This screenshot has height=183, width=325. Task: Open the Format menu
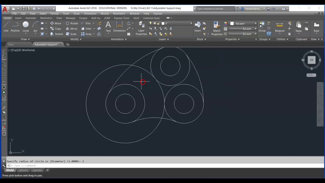(54, 13)
